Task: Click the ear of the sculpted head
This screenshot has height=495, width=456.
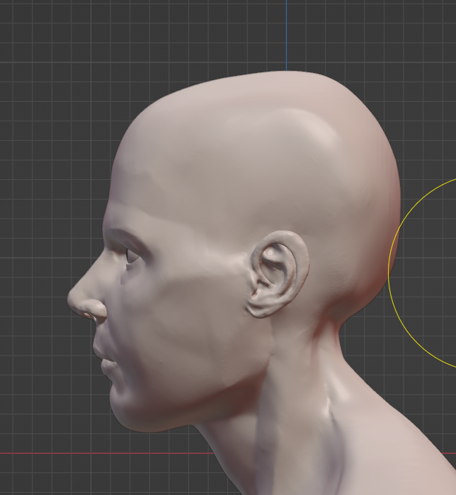Action: coord(278,274)
